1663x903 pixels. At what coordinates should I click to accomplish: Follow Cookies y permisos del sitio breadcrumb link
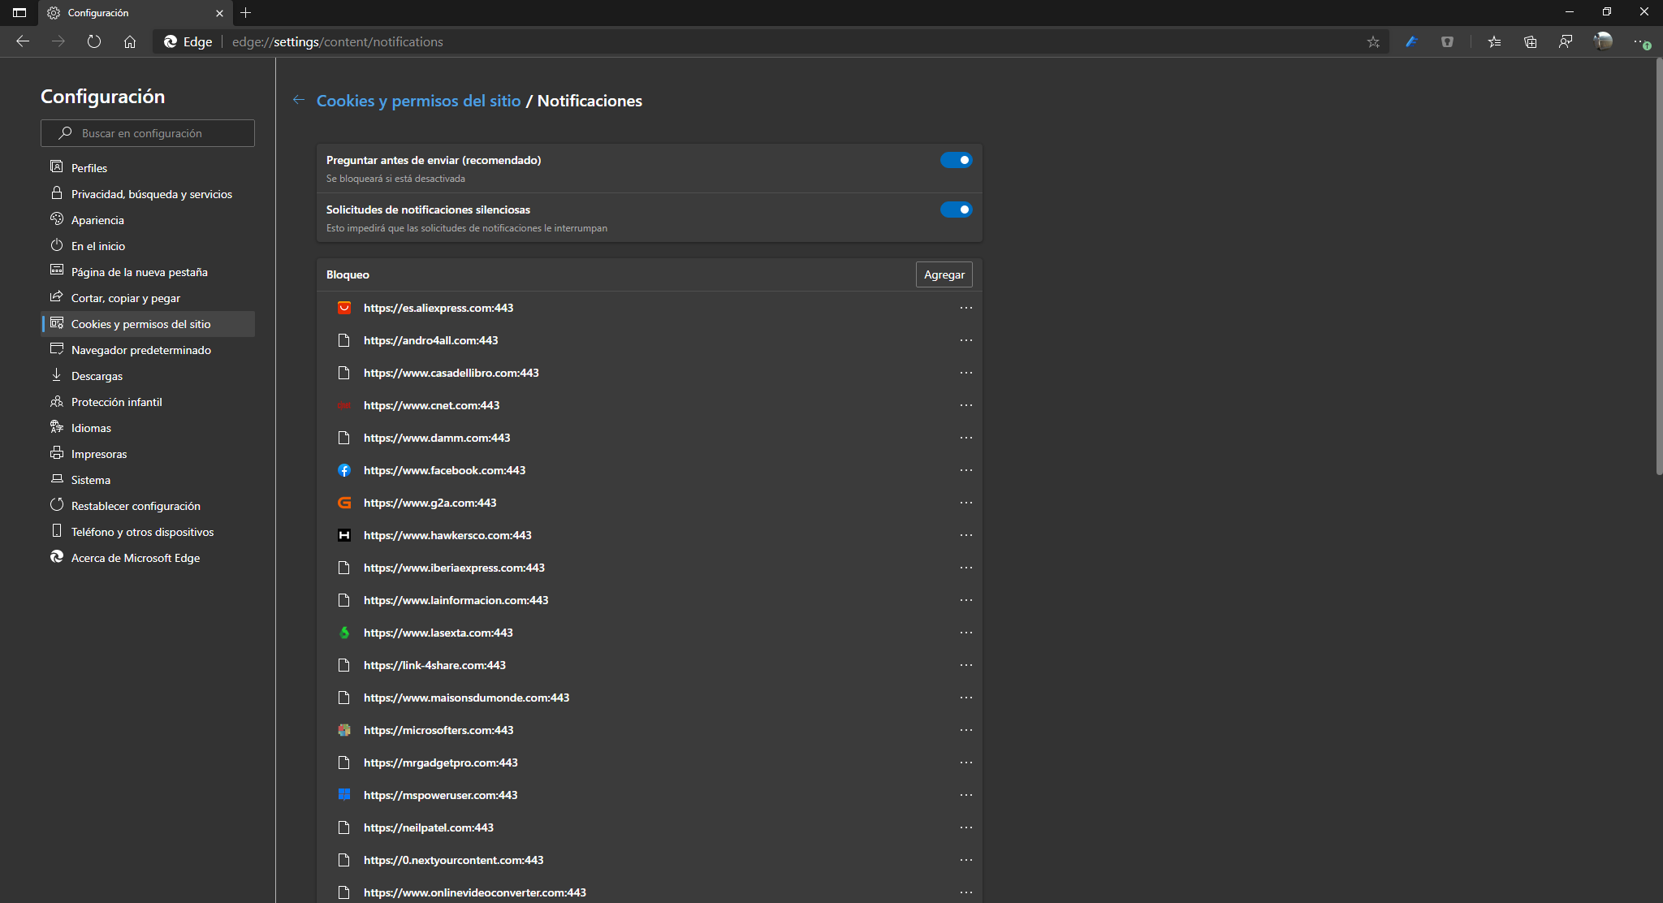pyautogui.click(x=418, y=101)
